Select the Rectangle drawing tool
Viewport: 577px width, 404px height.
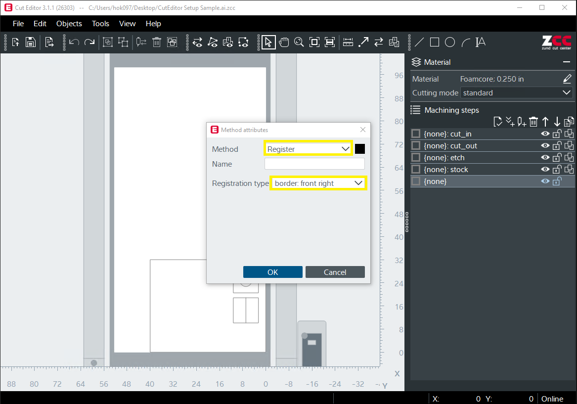(x=434, y=42)
